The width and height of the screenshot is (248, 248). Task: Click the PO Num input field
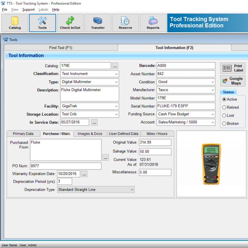(x=65, y=166)
